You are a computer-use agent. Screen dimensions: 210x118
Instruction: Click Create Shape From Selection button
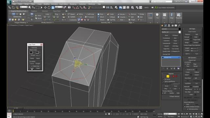point(192,45)
